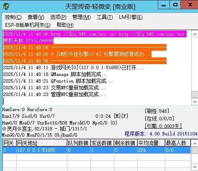Image resolution: width=198 pixels, height=171 pixels.
Task: Click the QFunction 脚本加载完成 log line
Action: coord(58,81)
